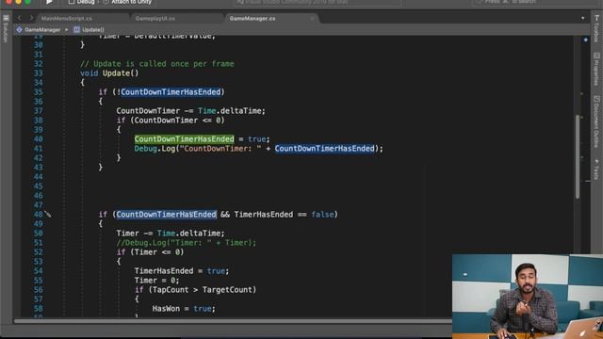
Task: Click the webcam video overlay thumbnail
Action: pyautogui.click(x=528, y=296)
